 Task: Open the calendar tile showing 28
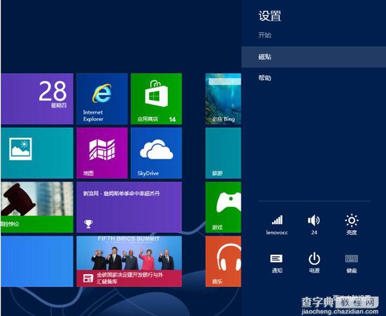[x=37, y=99]
